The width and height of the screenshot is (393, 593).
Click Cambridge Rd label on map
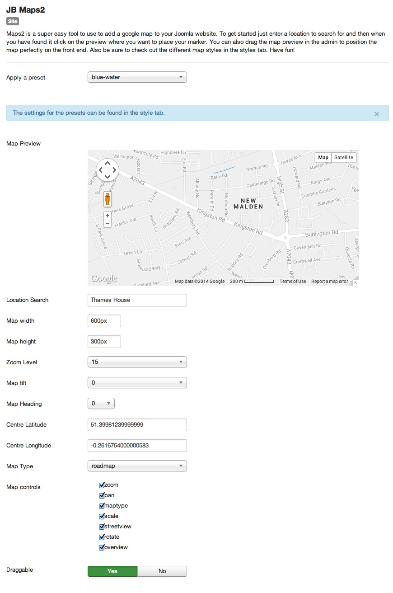(261, 184)
